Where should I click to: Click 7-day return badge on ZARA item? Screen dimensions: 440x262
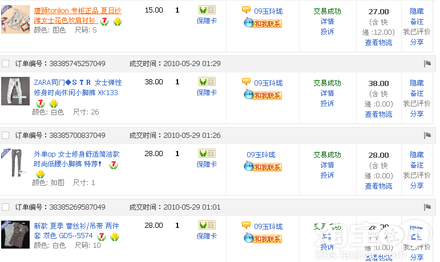tap(41, 103)
